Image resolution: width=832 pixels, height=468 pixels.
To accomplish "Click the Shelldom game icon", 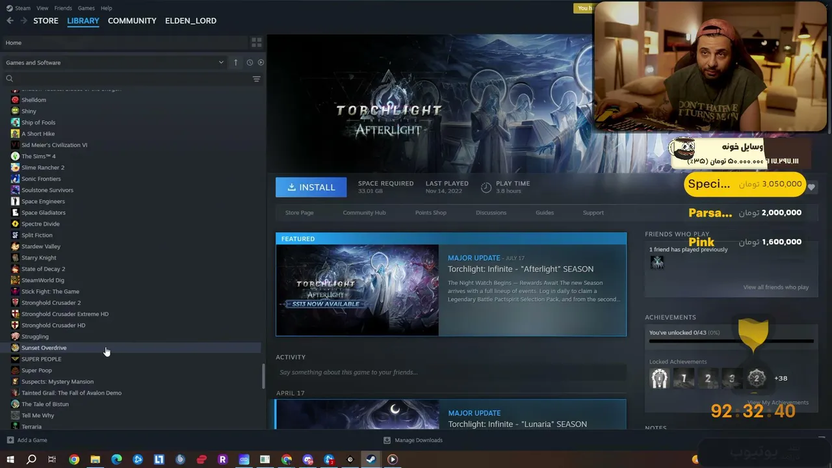I will coord(16,100).
